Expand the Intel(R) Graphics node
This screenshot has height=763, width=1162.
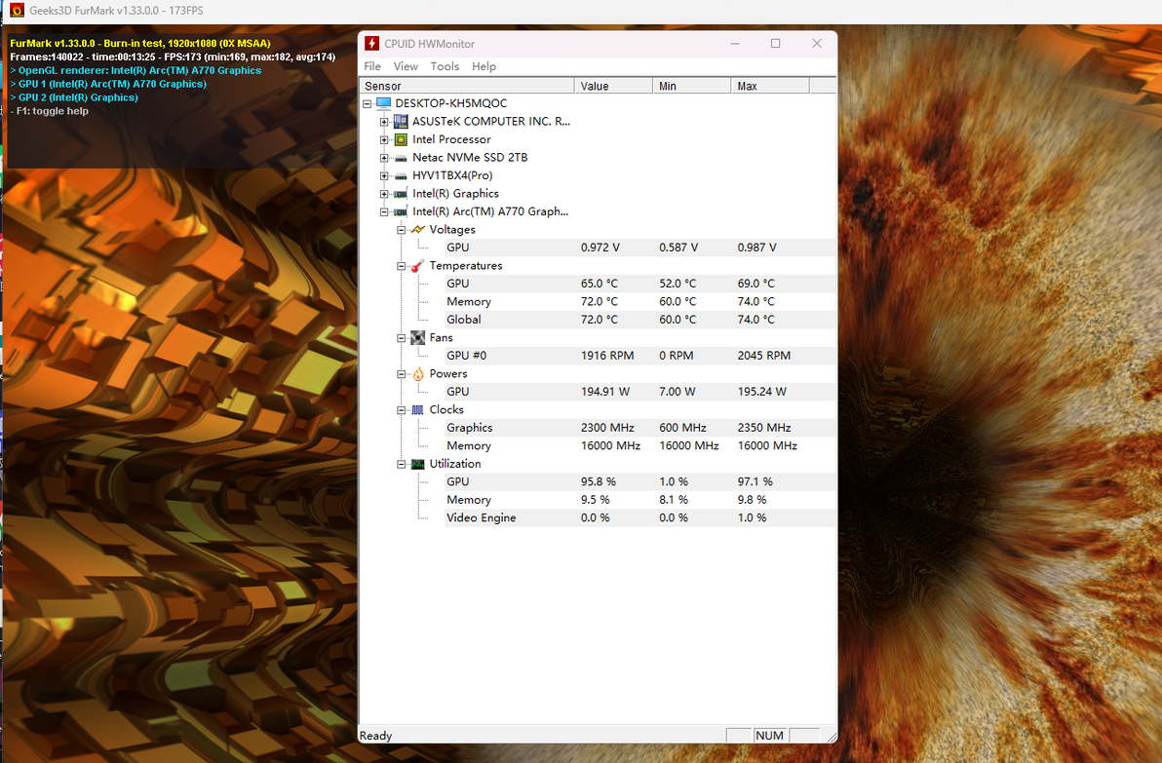tap(384, 194)
